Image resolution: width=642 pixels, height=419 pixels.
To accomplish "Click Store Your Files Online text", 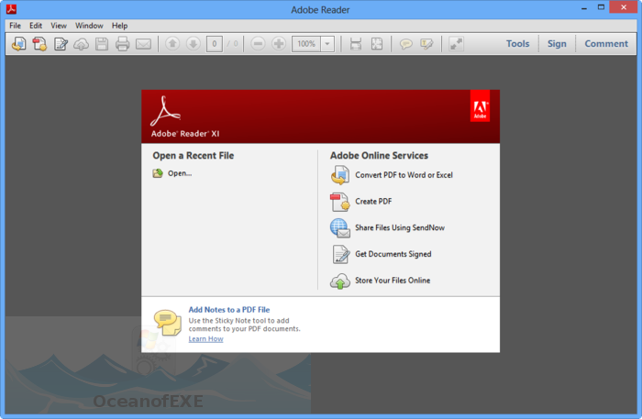I will click(393, 281).
